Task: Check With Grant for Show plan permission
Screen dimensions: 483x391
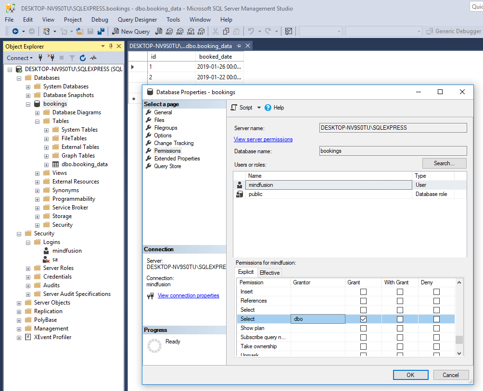Action: click(400, 328)
